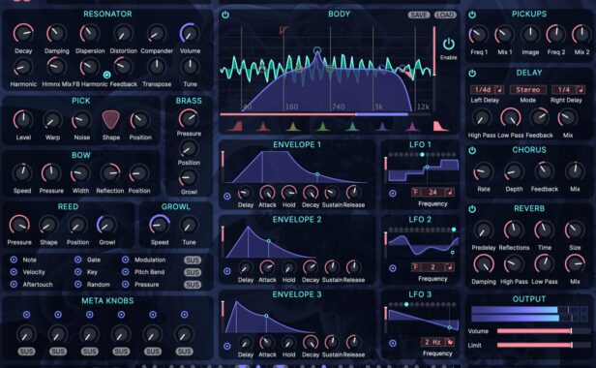Click the Body frequency range bar
This screenshot has width=596, height=368.
point(325,114)
